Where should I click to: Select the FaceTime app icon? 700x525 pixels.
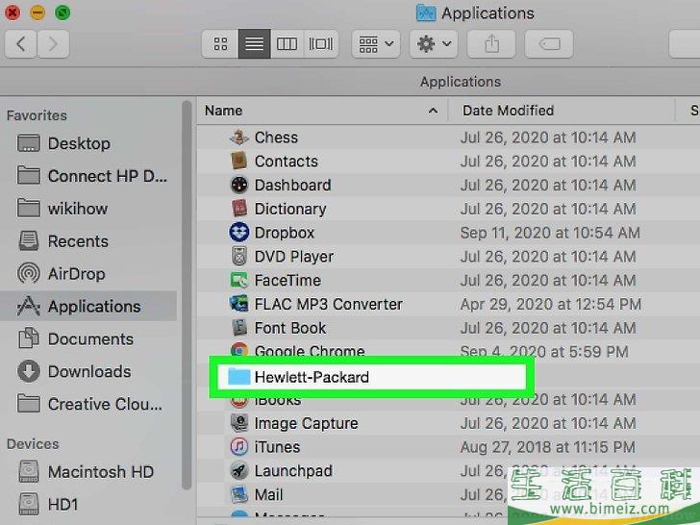click(x=238, y=280)
